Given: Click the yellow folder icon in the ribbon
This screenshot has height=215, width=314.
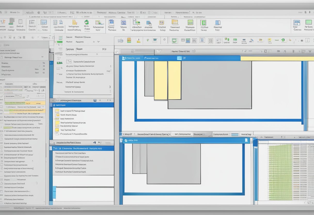Looking at the screenshot, I should click(x=175, y=22).
